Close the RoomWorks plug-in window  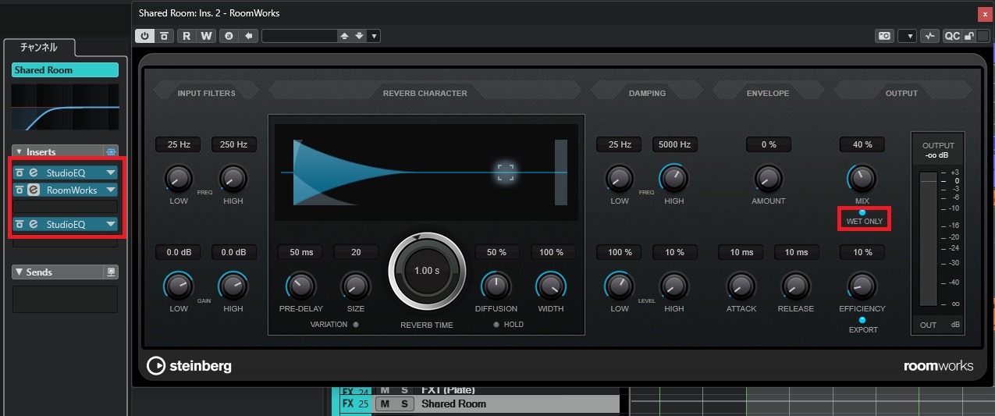pos(984,13)
